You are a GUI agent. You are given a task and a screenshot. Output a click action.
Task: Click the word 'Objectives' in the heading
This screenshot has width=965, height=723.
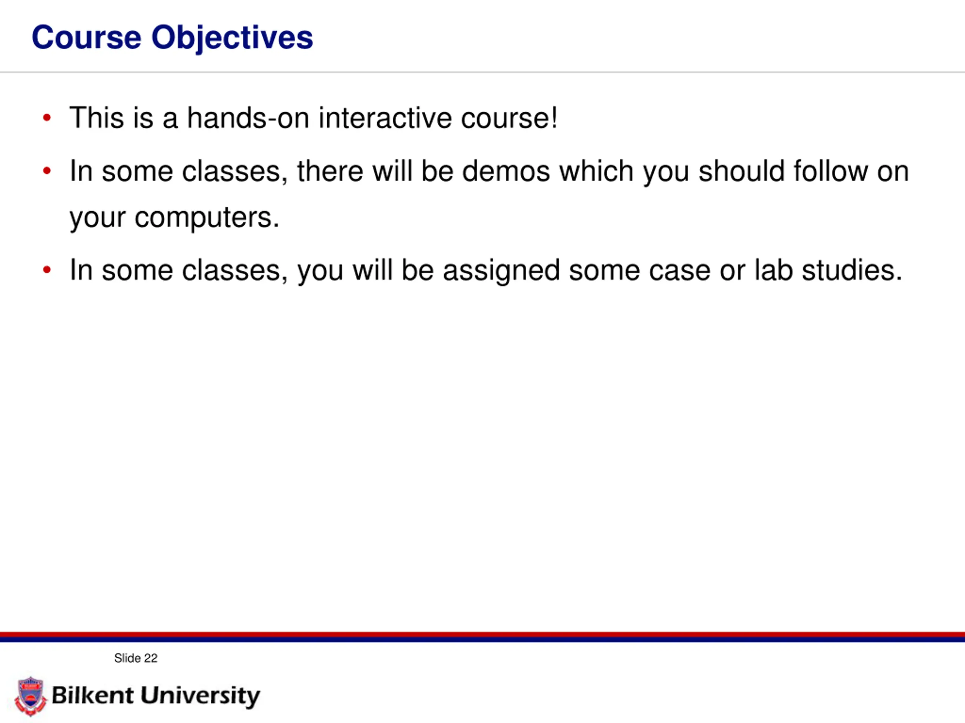pos(232,38)
